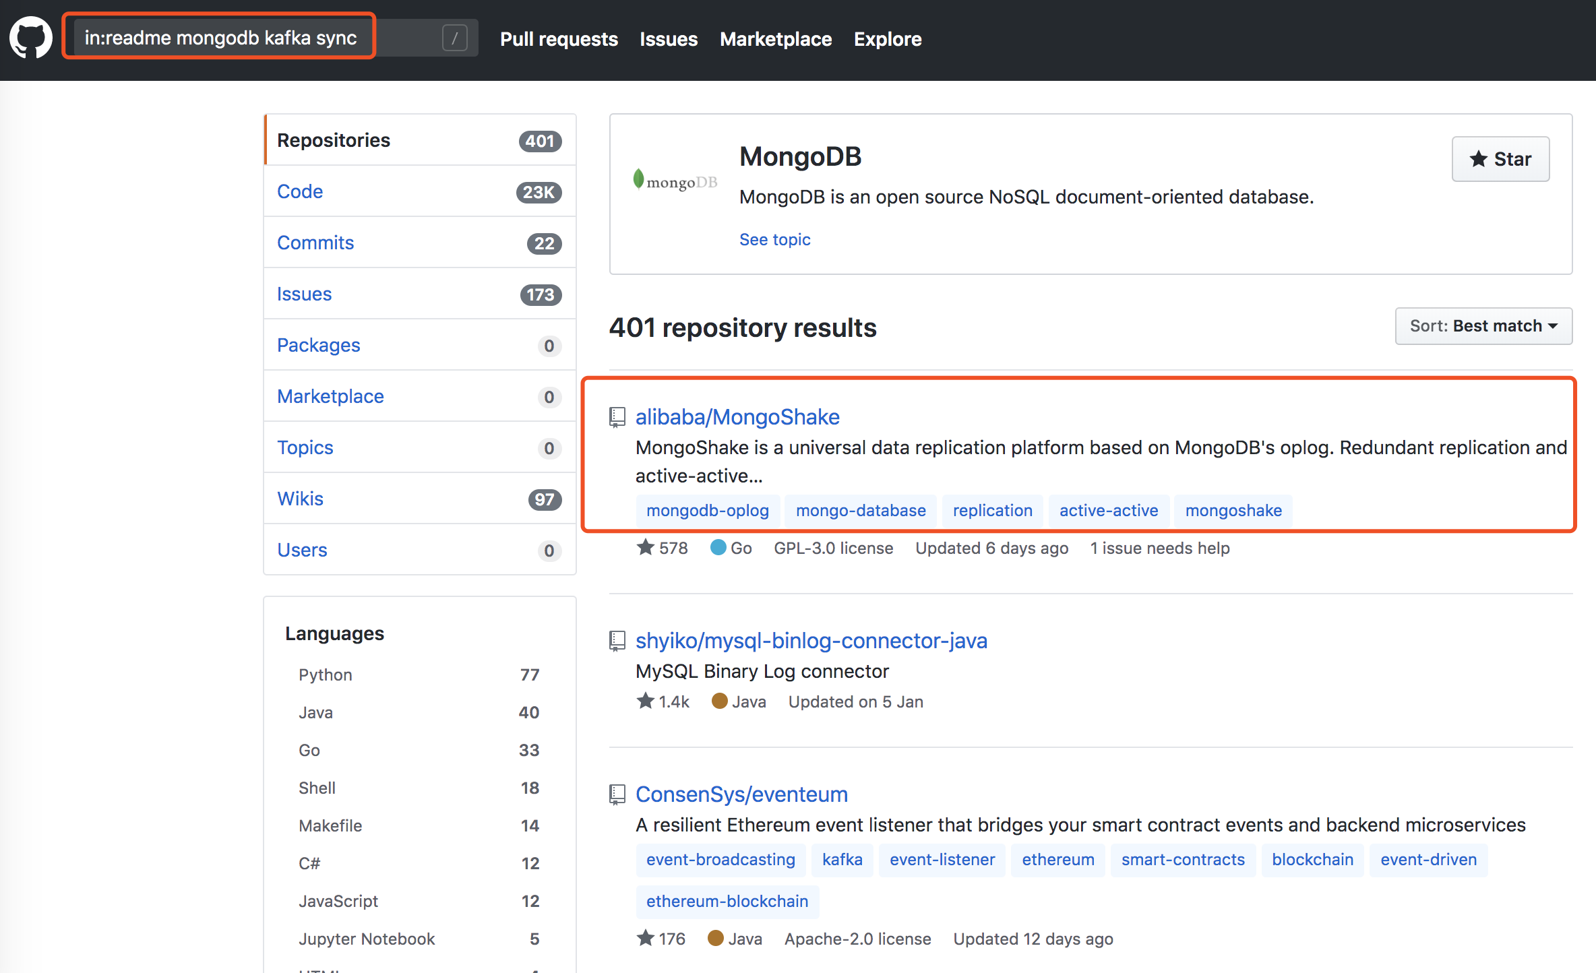Click star count 578 for MongoShake
This screenshot has width=1596, height=973.
663,548
